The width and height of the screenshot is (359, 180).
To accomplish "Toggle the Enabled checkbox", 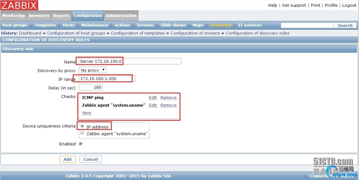I will [x=80, y=144].
